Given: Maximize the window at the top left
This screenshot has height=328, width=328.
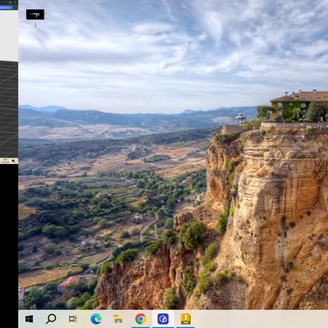Looking at the screenshot, I should coord(11,2).
